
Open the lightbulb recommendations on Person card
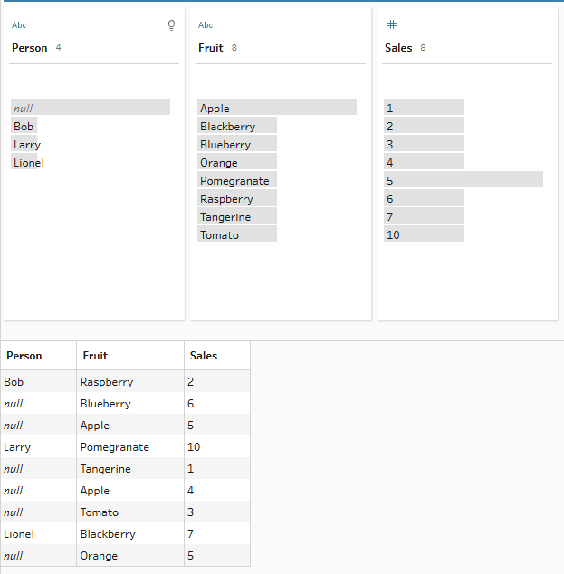(x=172, y=25)
